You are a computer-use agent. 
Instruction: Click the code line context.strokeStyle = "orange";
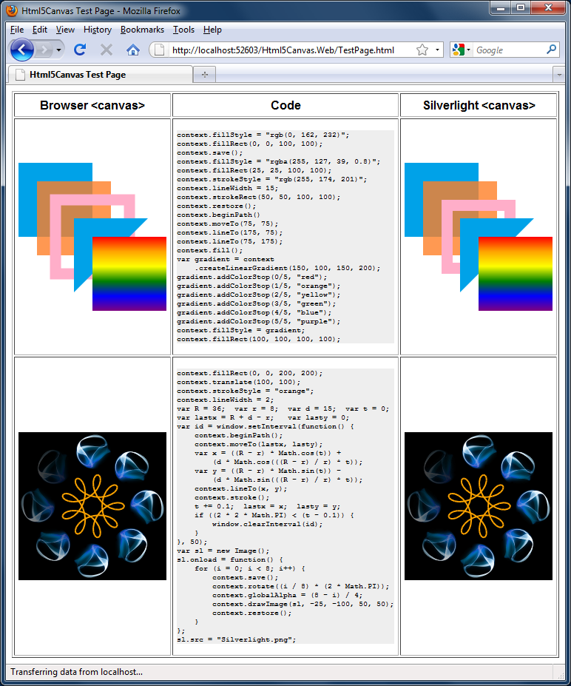coord(246,391)
